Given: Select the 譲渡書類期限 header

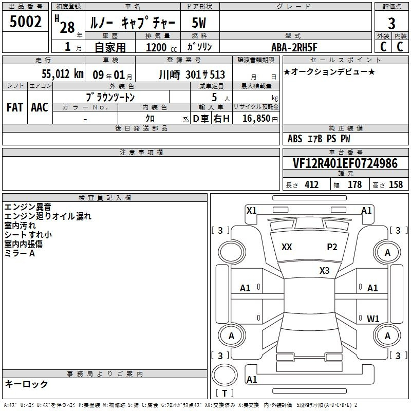Looking at the screenshot, I should point(256,60).
